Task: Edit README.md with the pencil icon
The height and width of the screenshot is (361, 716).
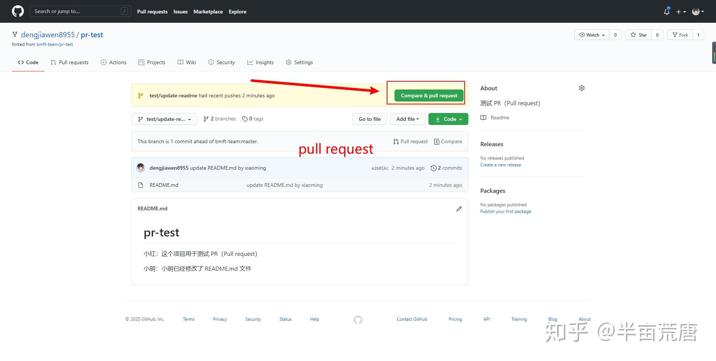Action: coord(459,208)
